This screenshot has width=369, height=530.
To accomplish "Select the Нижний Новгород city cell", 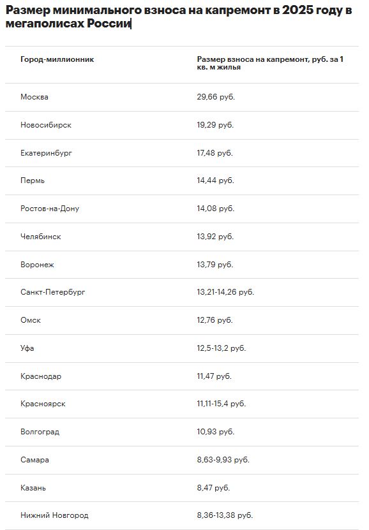I will pos(54,515).
